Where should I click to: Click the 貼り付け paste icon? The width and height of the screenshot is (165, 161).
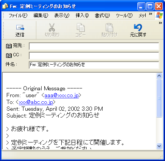coord(109,28)
